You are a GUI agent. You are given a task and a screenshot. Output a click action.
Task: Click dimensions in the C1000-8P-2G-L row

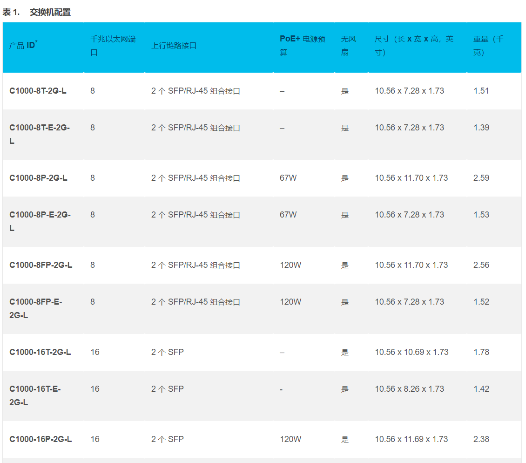pos(411,178)
